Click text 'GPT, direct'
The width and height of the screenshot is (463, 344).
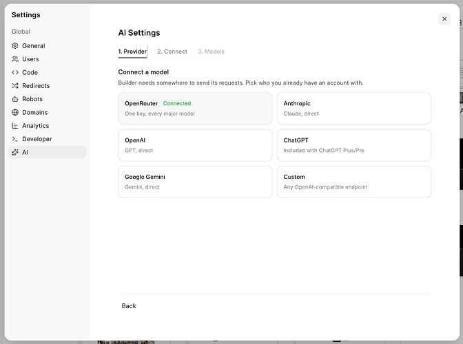(138, 151)
